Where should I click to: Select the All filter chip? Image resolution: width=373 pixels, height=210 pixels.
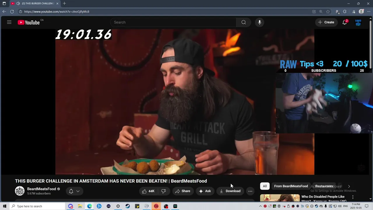265,186
